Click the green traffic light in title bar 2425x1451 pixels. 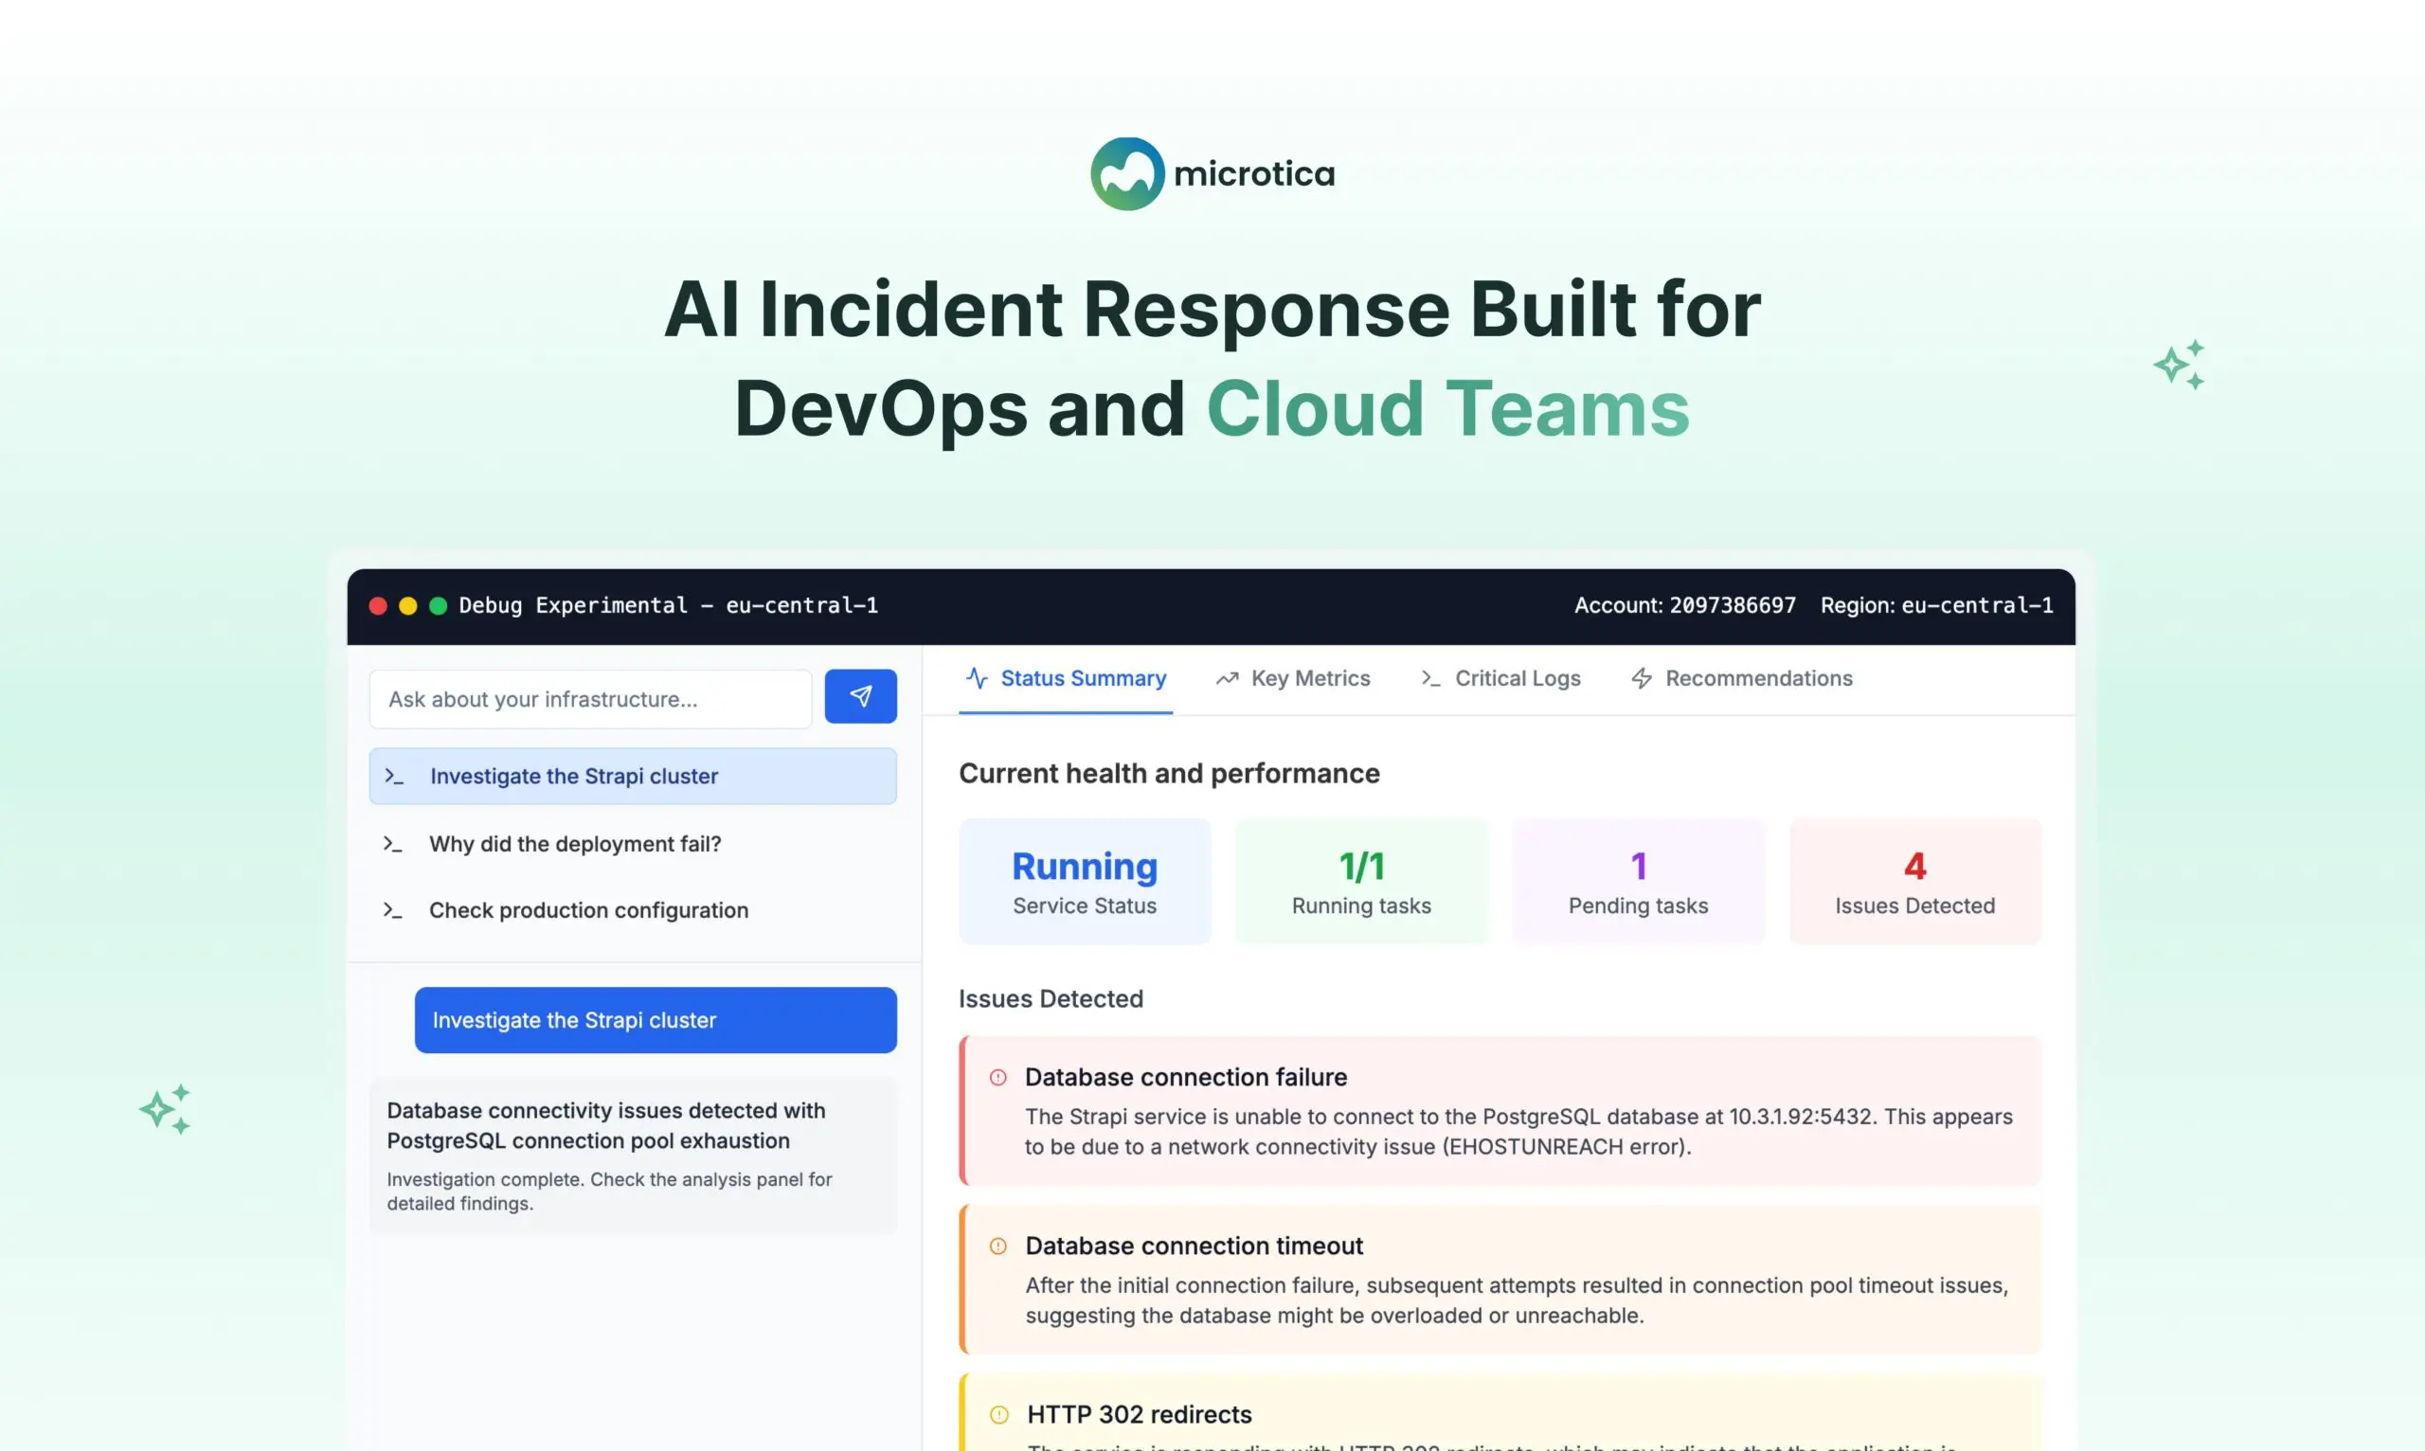pos(437,605)
